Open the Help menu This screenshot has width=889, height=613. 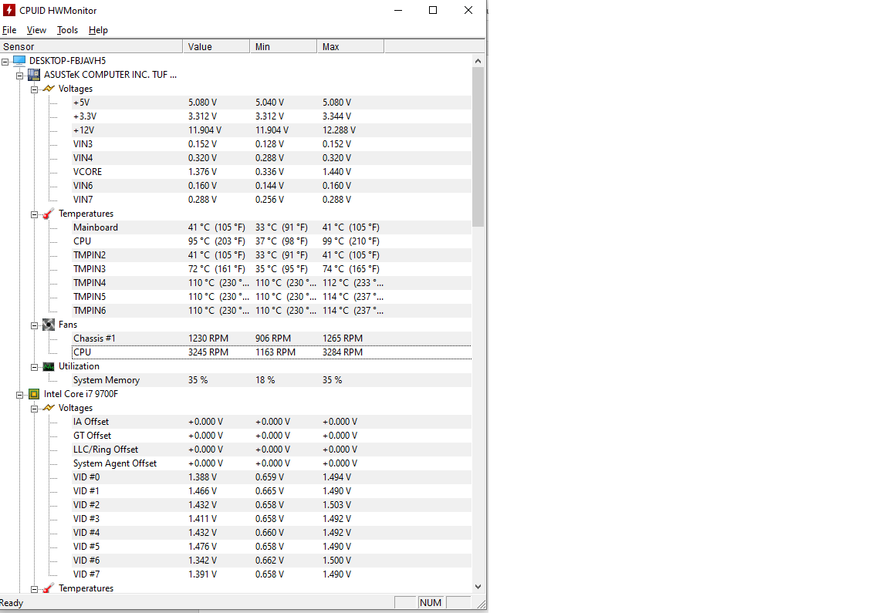pyautogui.click(x=98, y=30)
